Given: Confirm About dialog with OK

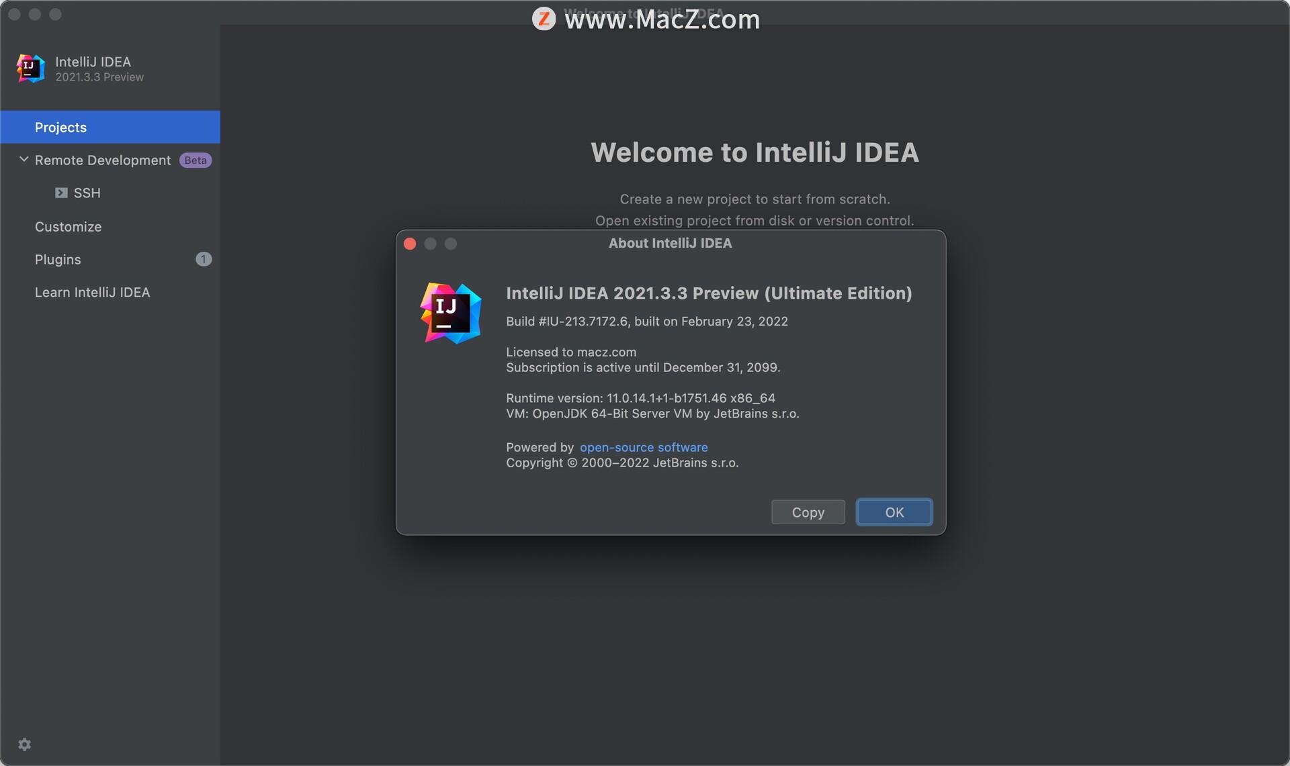Looking at the screenshot, I should click(x=894, y=512).
